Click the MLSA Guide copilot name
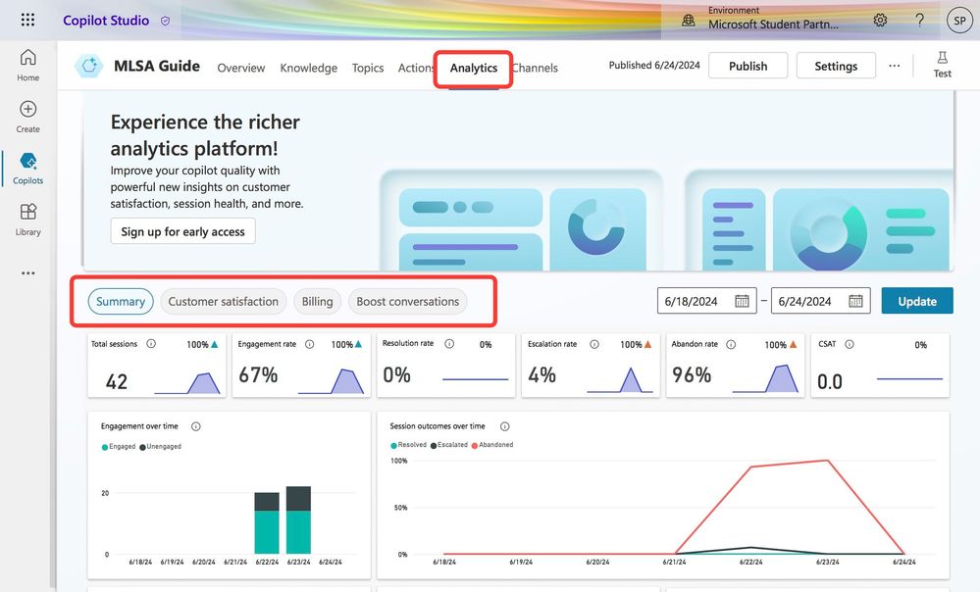Image resolution: width=980 pixels, height=592 pixels. click(157, 66)
